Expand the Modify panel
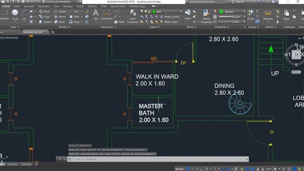Viewport: 304px width, 171px height. (64, 27)
